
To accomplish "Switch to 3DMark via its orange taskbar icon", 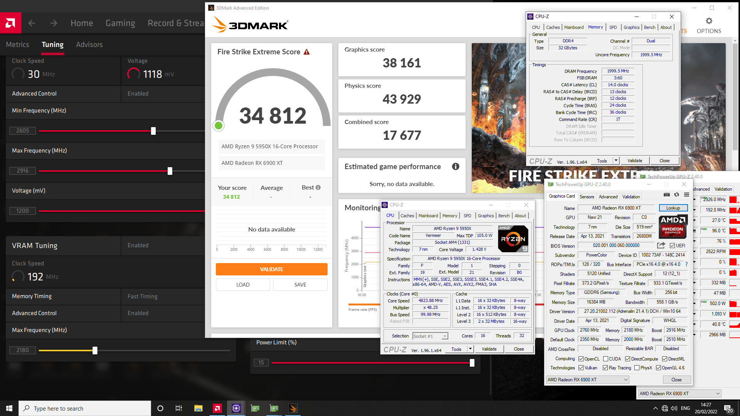I will click(x=293, y=408).
